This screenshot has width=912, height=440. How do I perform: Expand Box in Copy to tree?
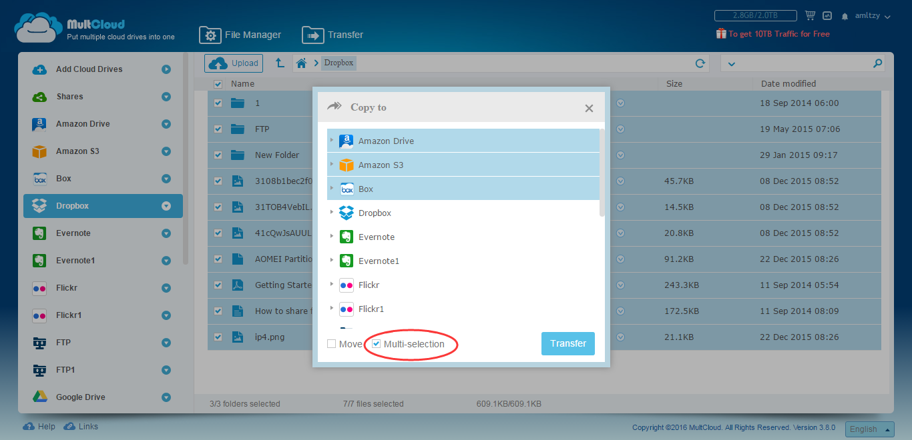331,189
